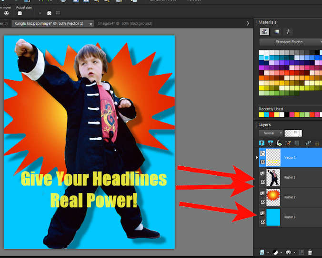The height and width of the screenshot is (258, 322).
Task: Open the Materials swatches view icon
Action: tap(264, 31)
